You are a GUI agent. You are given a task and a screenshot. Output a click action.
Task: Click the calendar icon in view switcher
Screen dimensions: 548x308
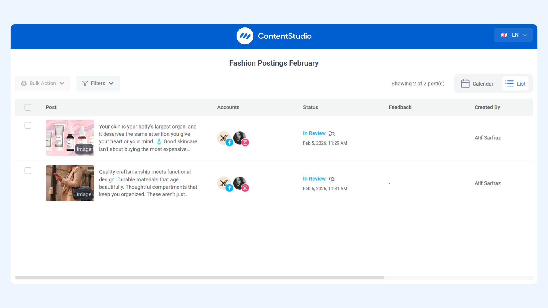tap(465, 84)
